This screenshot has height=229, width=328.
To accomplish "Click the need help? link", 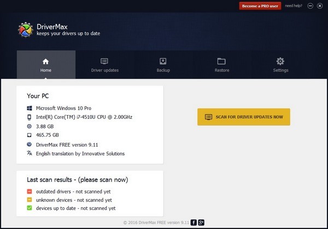I will point(294,6).
